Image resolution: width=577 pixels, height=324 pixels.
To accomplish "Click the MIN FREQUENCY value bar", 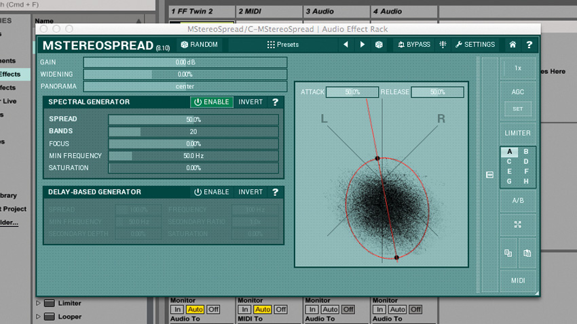I will tap(193, 156).
